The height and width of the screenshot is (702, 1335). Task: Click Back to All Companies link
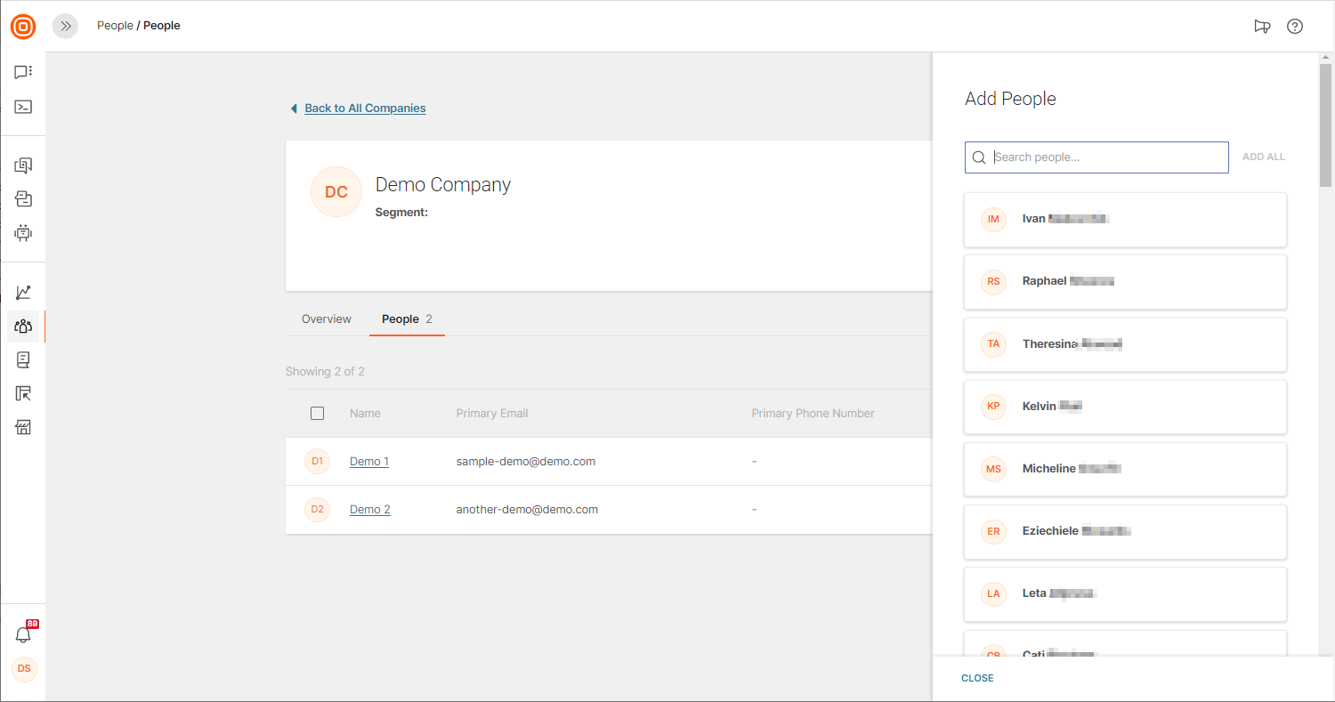click(365, 108)
